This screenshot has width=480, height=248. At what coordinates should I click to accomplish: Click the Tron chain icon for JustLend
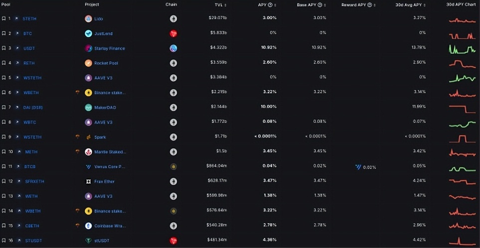click(173, 34)
